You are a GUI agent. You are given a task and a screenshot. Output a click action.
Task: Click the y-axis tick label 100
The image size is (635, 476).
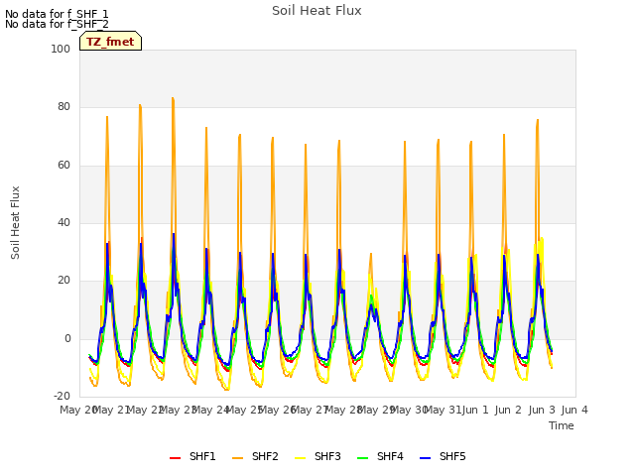click(61, 49)
